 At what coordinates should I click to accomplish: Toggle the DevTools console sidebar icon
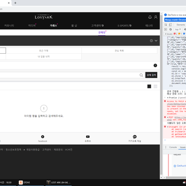click(166, 29)
